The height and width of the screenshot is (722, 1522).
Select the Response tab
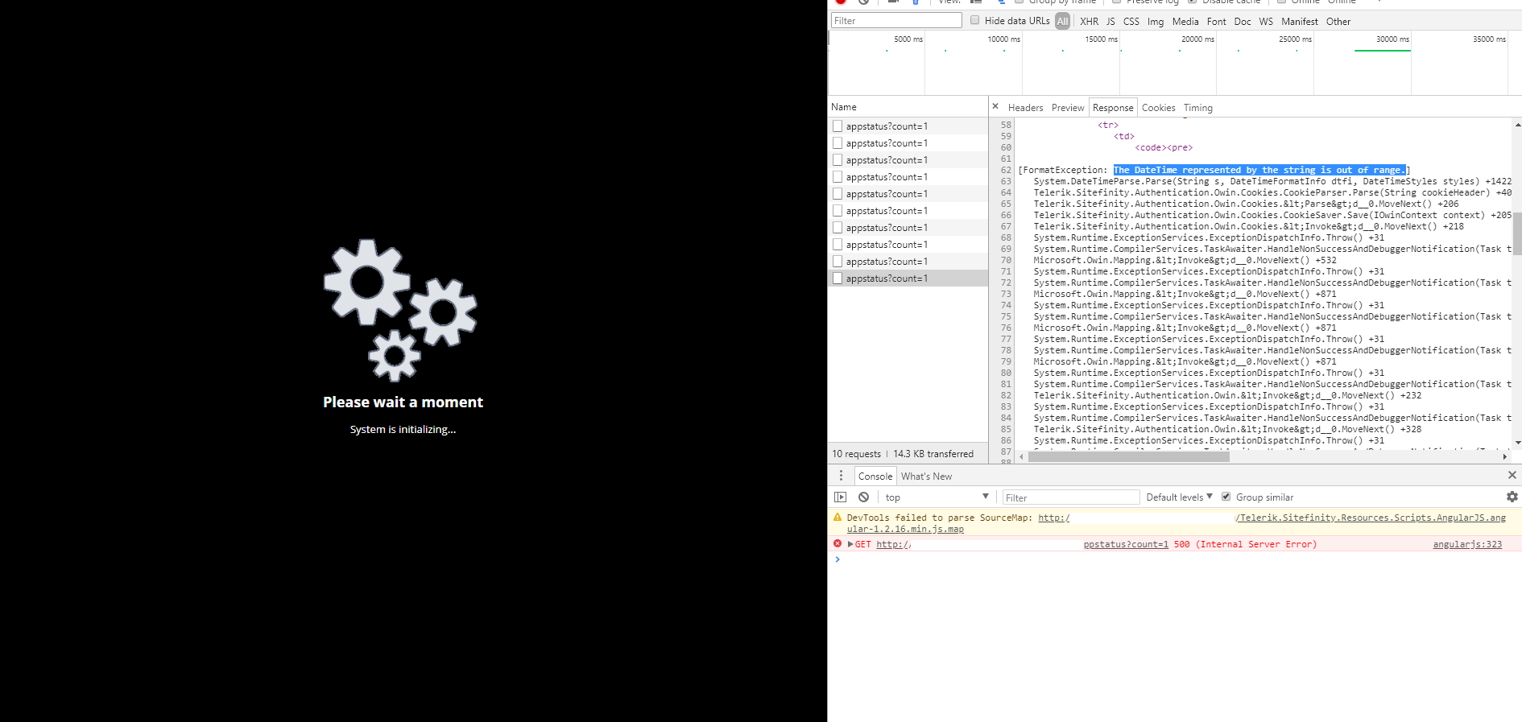coord(1113,108)
